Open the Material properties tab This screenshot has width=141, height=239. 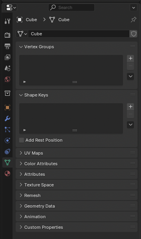(7, 173)
